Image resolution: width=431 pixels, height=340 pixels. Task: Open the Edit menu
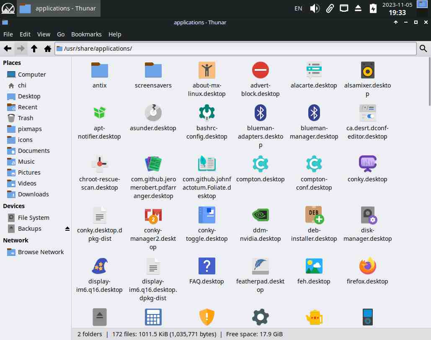[25, 34]
